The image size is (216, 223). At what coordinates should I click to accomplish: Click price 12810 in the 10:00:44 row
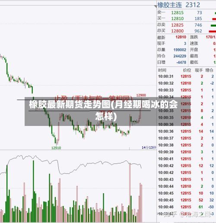[x=186, y=186]
